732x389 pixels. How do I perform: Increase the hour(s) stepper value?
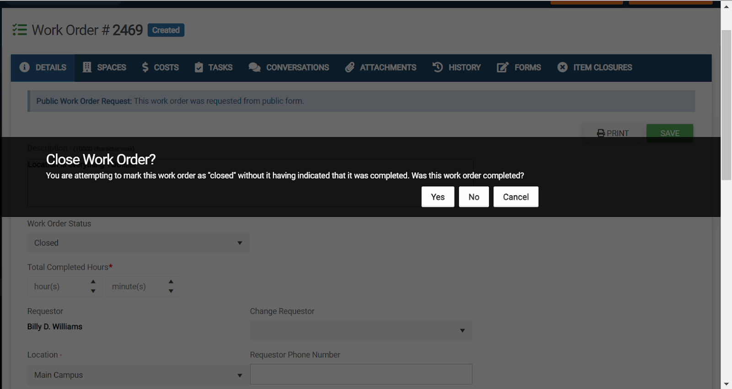93,282
